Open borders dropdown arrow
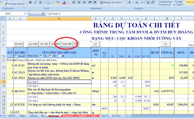 [x=52, y=2]
